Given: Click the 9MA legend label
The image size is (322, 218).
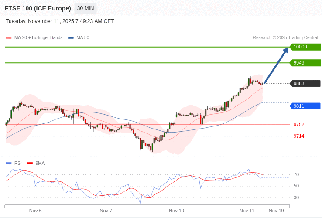Looking at the screenshot, I should point(40,163).
